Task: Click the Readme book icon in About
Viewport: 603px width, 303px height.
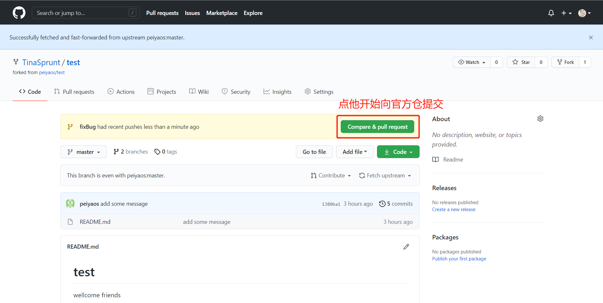Action: tap(435, 160)
